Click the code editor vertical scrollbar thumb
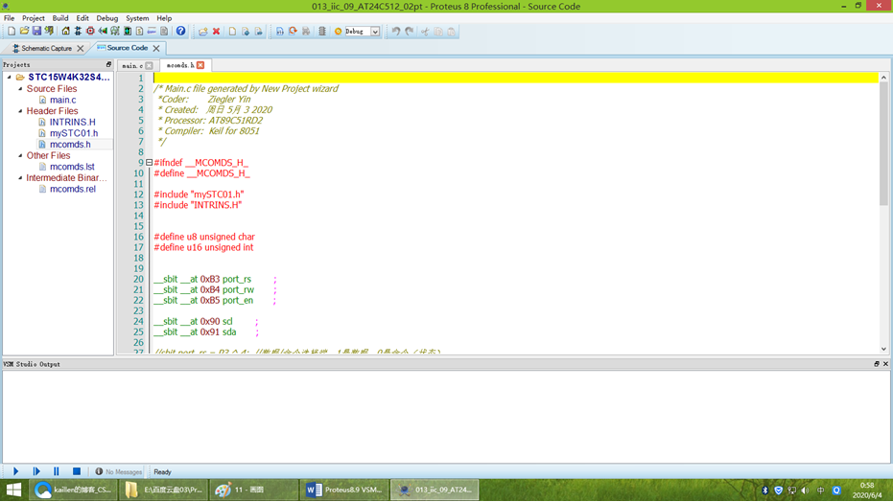Viewport: 893px width, 502px height. pos(883,144)
